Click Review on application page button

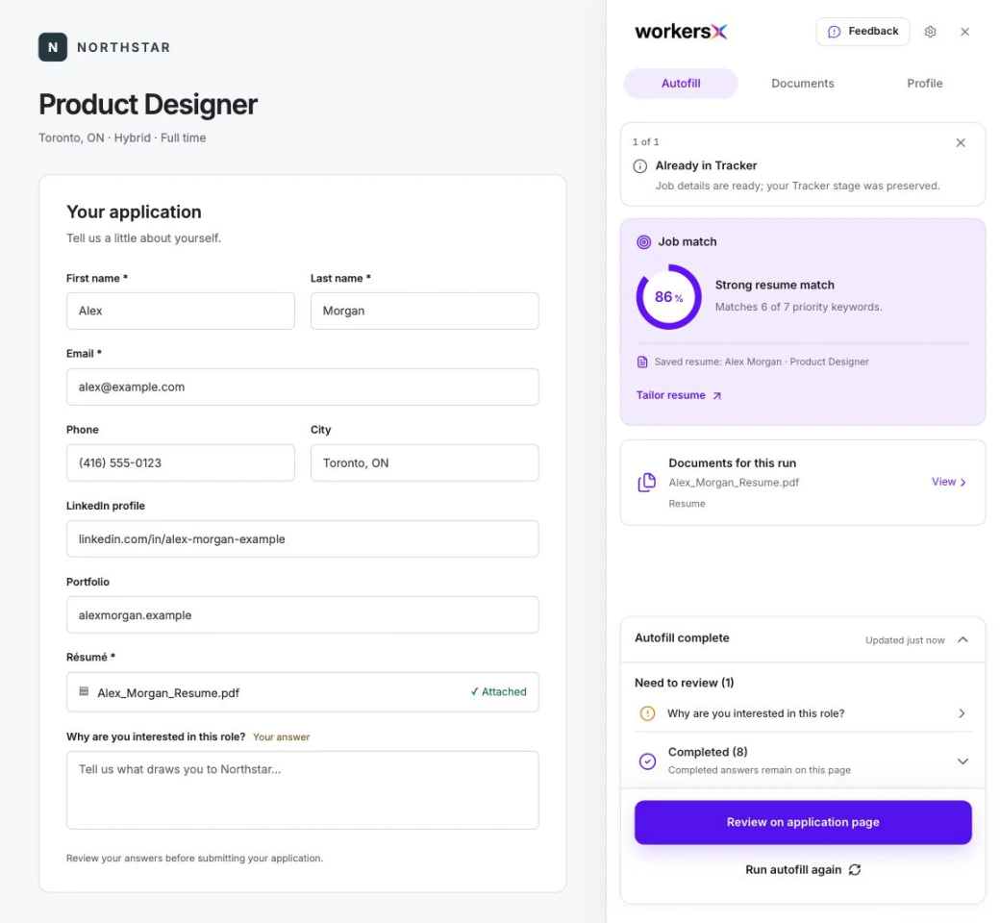(802, 822)
